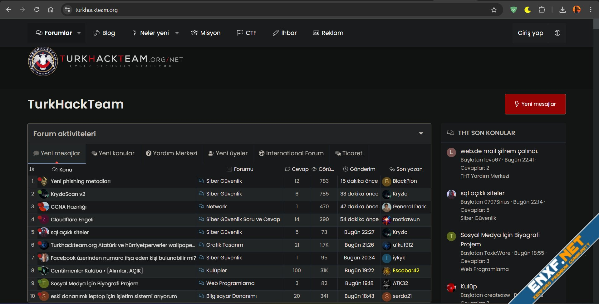The width and height of the screenshot is (599, 304).
Task: Open the sql açıklı siteler sidebar thread
Action: click(482, 193)
